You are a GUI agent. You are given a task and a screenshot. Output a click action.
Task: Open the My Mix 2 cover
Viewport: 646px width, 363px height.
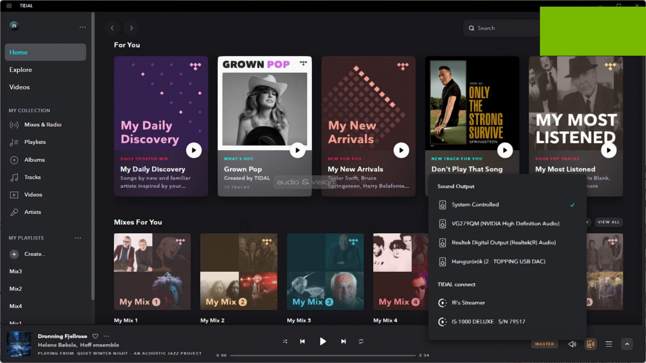pyautogui.click(x=239, y=272)
